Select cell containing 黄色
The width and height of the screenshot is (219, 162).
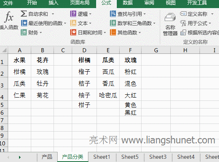131,105
